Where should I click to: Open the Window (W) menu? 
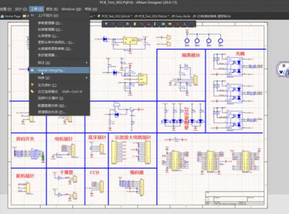71,9
